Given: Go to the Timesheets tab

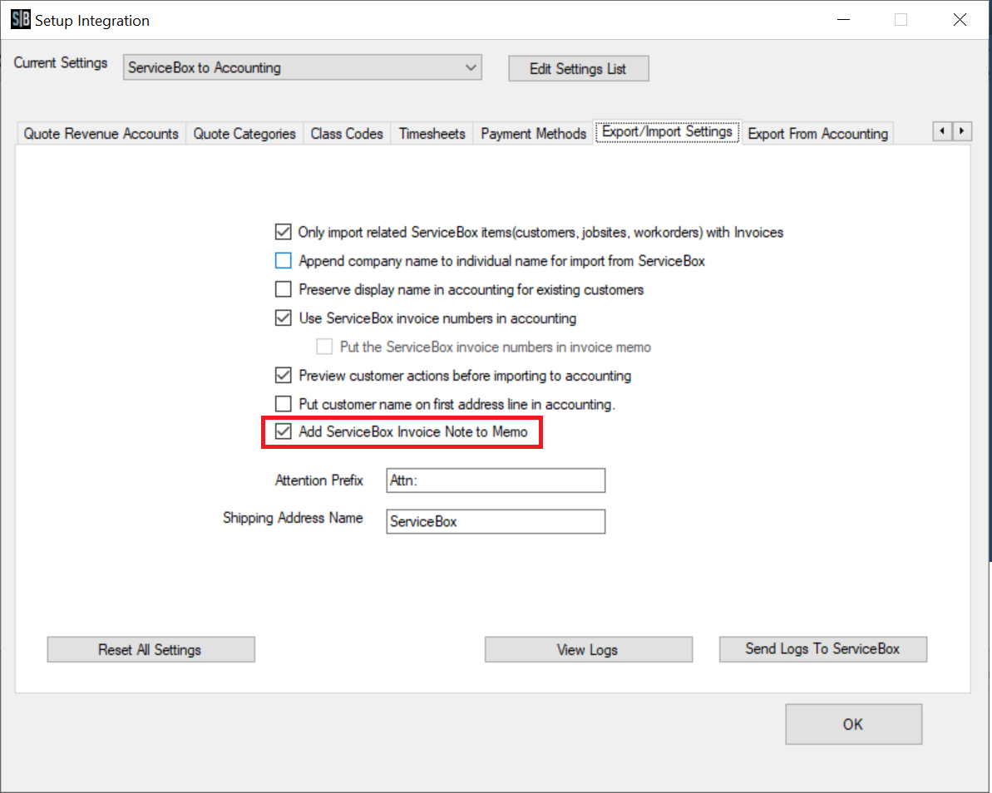Looking at the screenshot, I should coord(432,134).
